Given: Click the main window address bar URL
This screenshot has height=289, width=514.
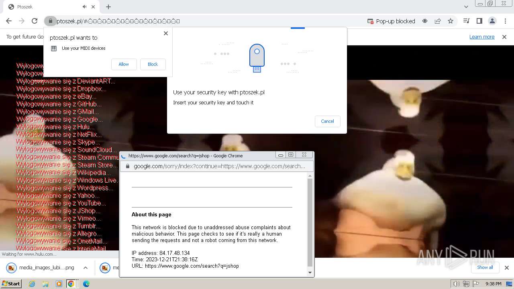Looking at the screenshot, I should click(x=118, y=21).
